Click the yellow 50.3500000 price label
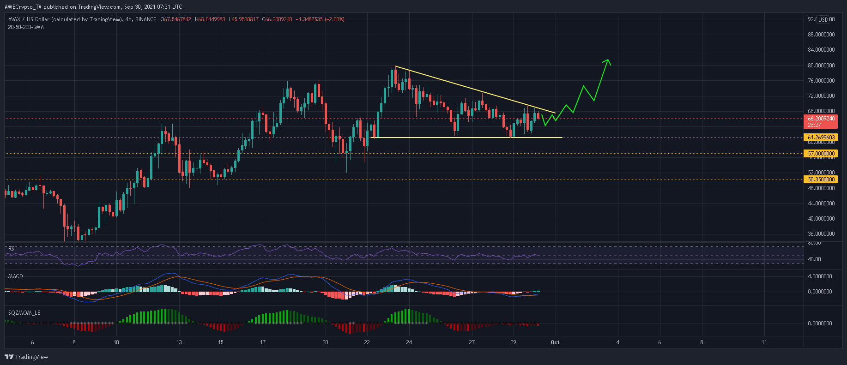Screen dimensions: 847x365 [x=821, y=180]
